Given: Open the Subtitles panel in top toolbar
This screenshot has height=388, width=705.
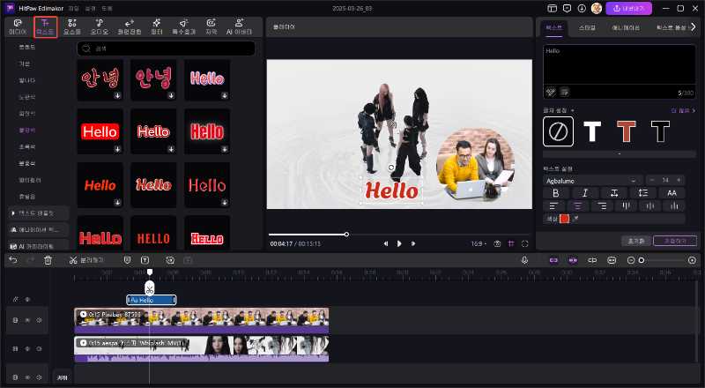Looking at the screenshot, I should coord(211,27).
